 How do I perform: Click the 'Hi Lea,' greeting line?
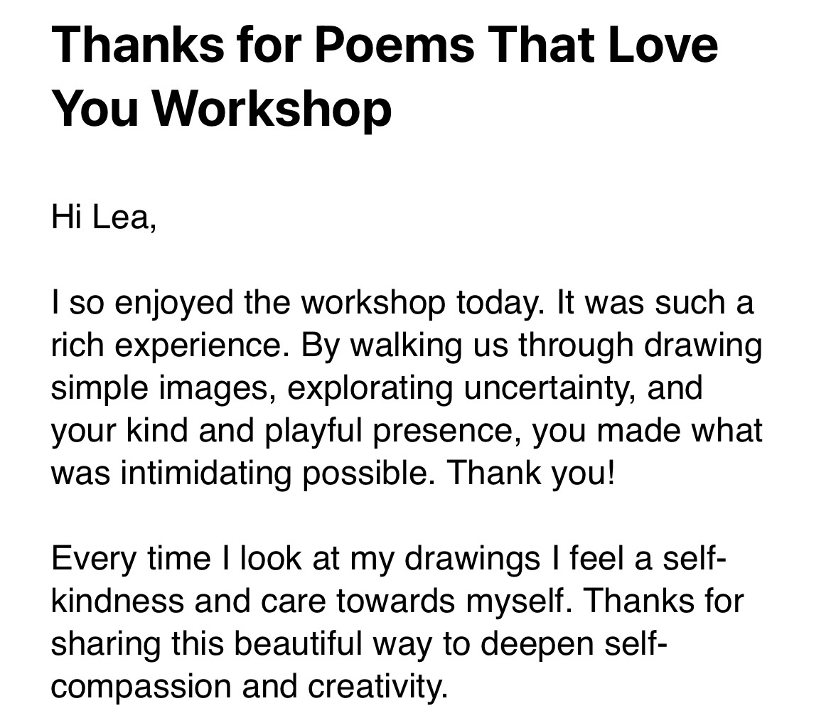(104, 218)
